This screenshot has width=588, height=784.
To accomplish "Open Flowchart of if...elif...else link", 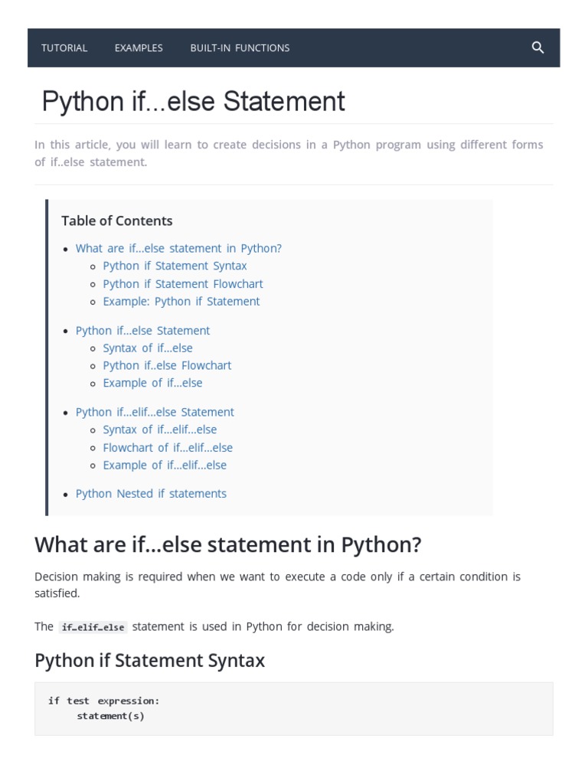I will 168,447.
